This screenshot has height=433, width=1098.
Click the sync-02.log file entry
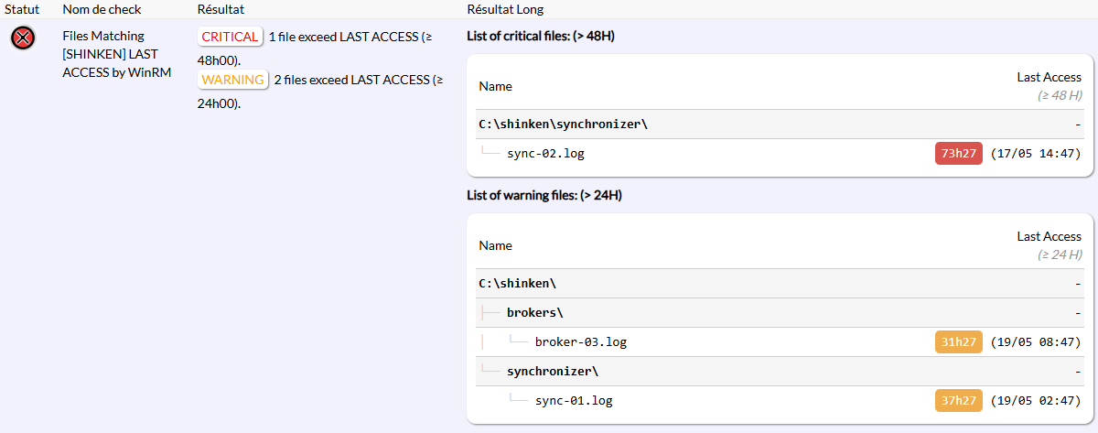[545, 154]
